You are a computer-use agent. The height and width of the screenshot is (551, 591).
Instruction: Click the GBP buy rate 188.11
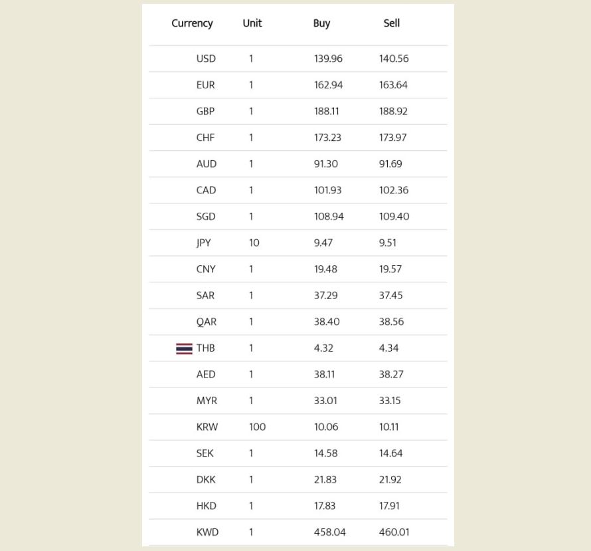click(x=326, y=111)
